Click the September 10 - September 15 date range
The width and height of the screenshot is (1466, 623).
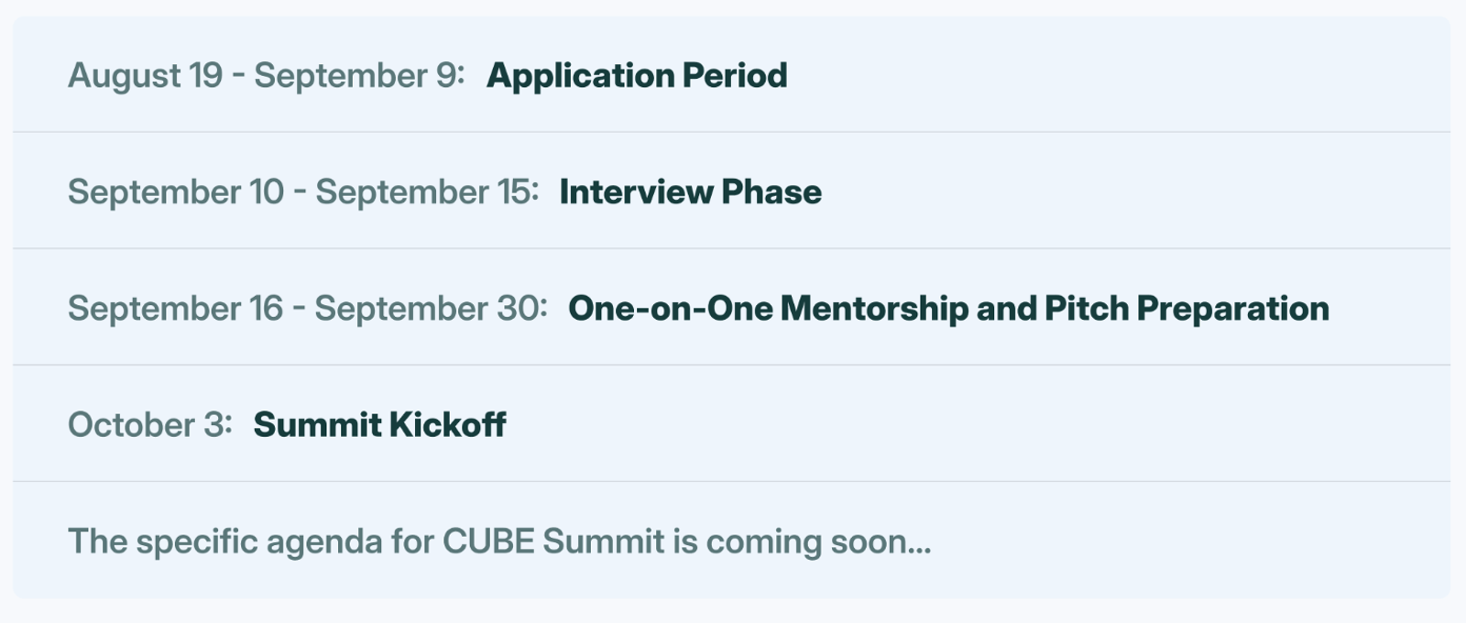[303, 191]
